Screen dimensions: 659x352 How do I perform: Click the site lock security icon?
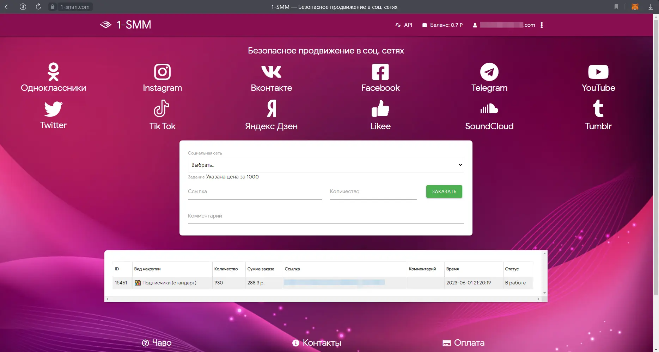pos(53,7)
